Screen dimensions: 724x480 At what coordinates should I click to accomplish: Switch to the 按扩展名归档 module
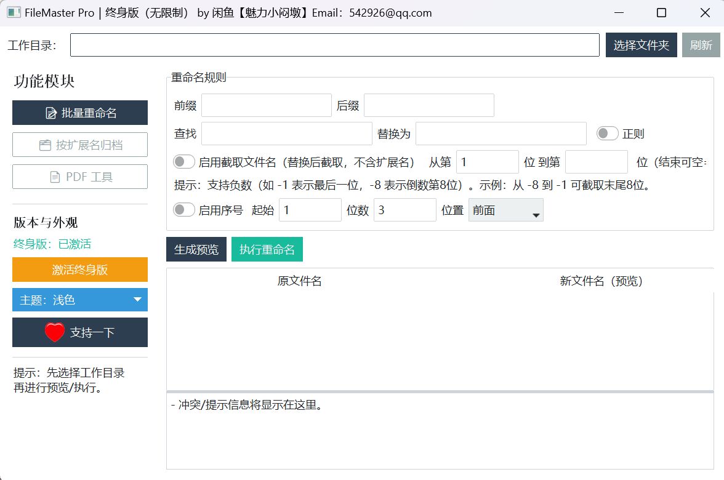click(x=79, y=144)
